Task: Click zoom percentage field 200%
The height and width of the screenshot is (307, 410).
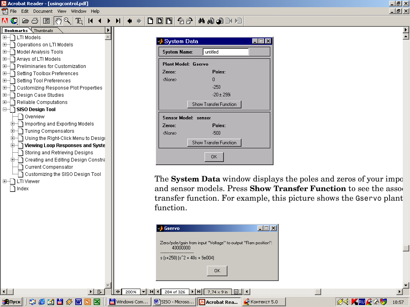Action: click(x=131, y=291)
